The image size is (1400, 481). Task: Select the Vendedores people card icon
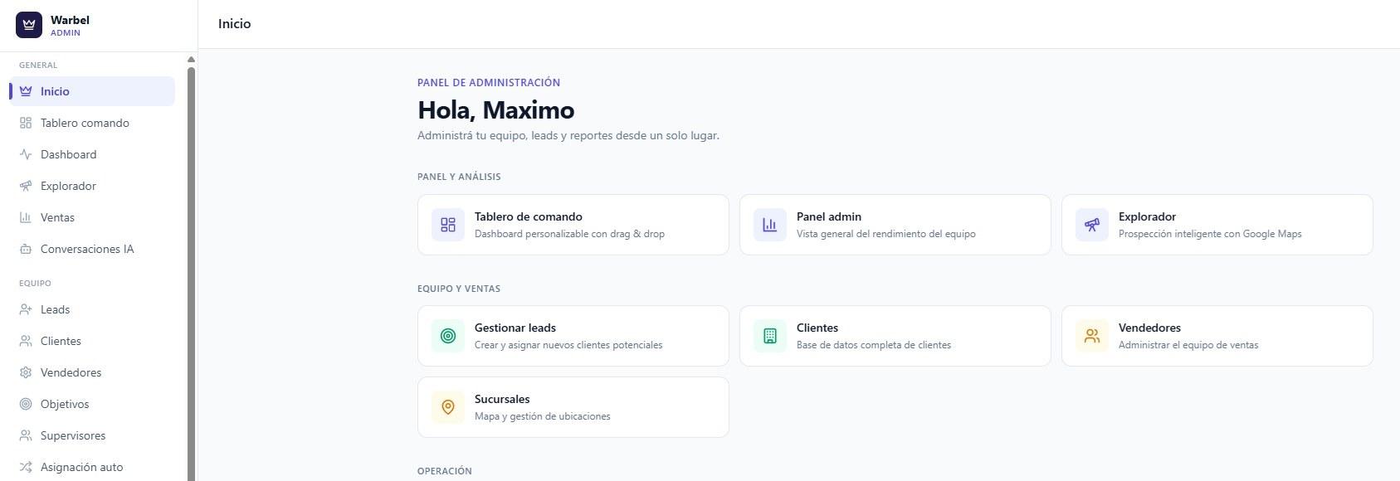click(x=1092, y=336)
